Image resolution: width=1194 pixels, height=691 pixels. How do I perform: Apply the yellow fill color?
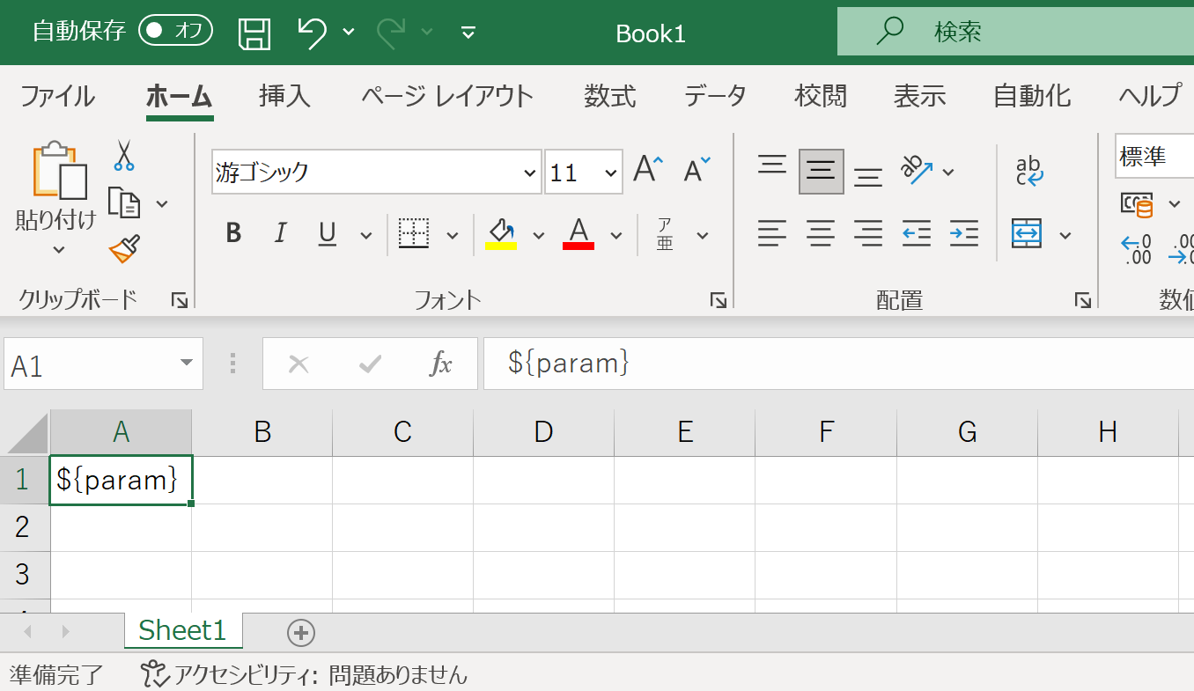501,234
